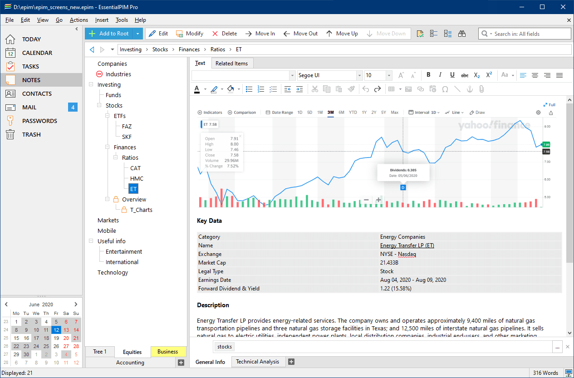Image resolution: width=574 pixels, height=378 pixels.
Task: Insert a checklist
Action: point(273,89)
